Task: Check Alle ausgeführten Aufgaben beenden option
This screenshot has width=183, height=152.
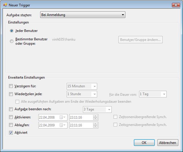Action: [17, 102]
